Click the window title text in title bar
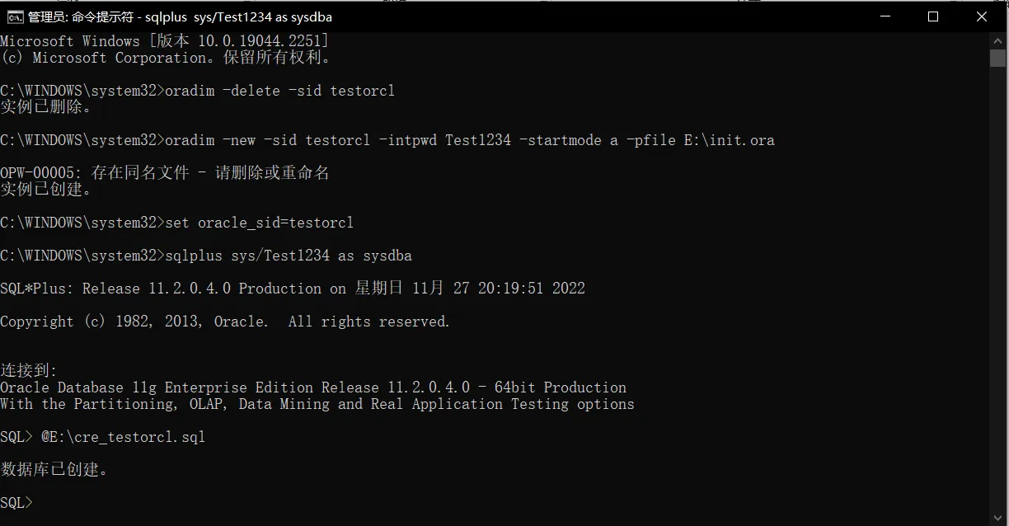Viewport: 1009px width, 526px height. pos(180,16)
